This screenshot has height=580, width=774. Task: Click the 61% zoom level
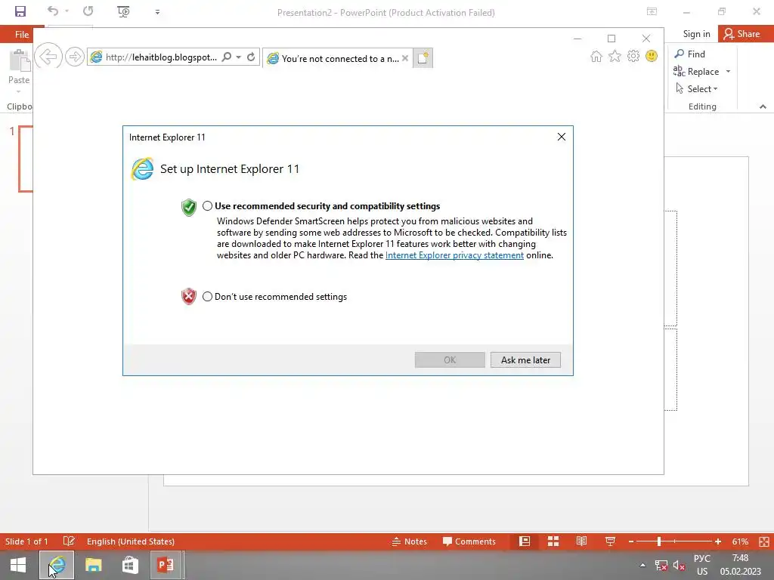click(x=740, y=541)
